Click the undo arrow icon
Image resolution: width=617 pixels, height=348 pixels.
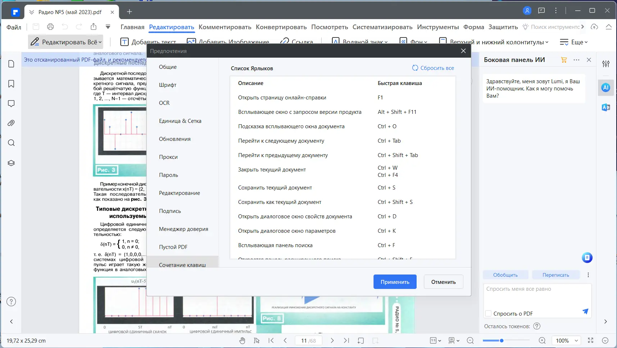pos(65,27)
